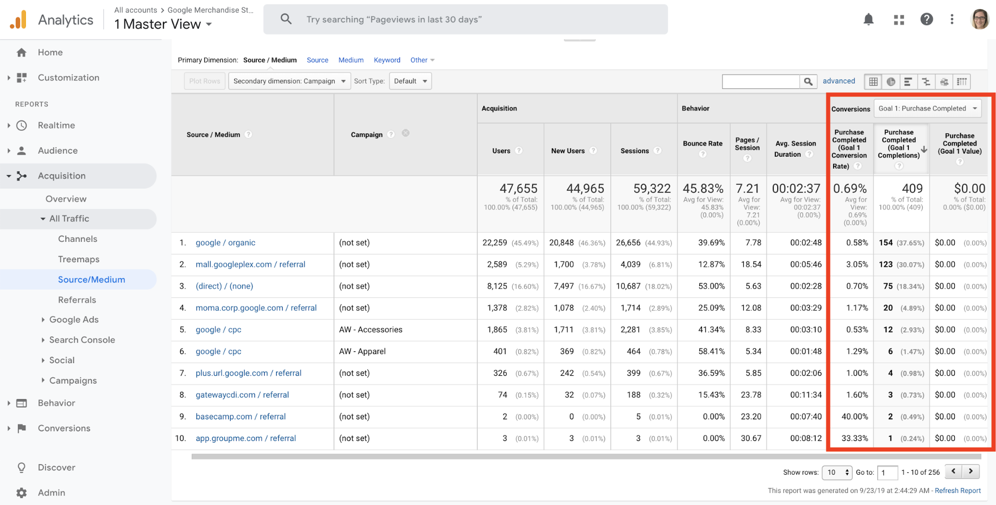
Task: Open the 1 Master View selector dropdown
Action: [x=162, y=24]
